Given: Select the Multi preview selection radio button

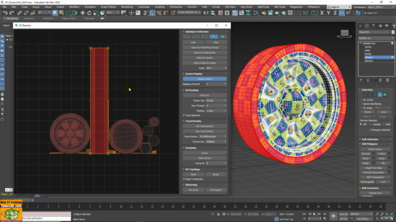Looking at the screenshot, I should pyautogui.click(x=384, y=125).
